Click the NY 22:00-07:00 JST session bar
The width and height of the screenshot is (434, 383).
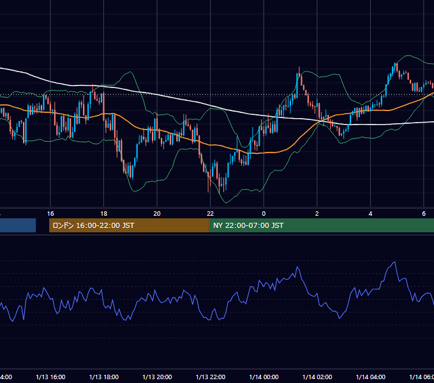click(x=321, y=225)
